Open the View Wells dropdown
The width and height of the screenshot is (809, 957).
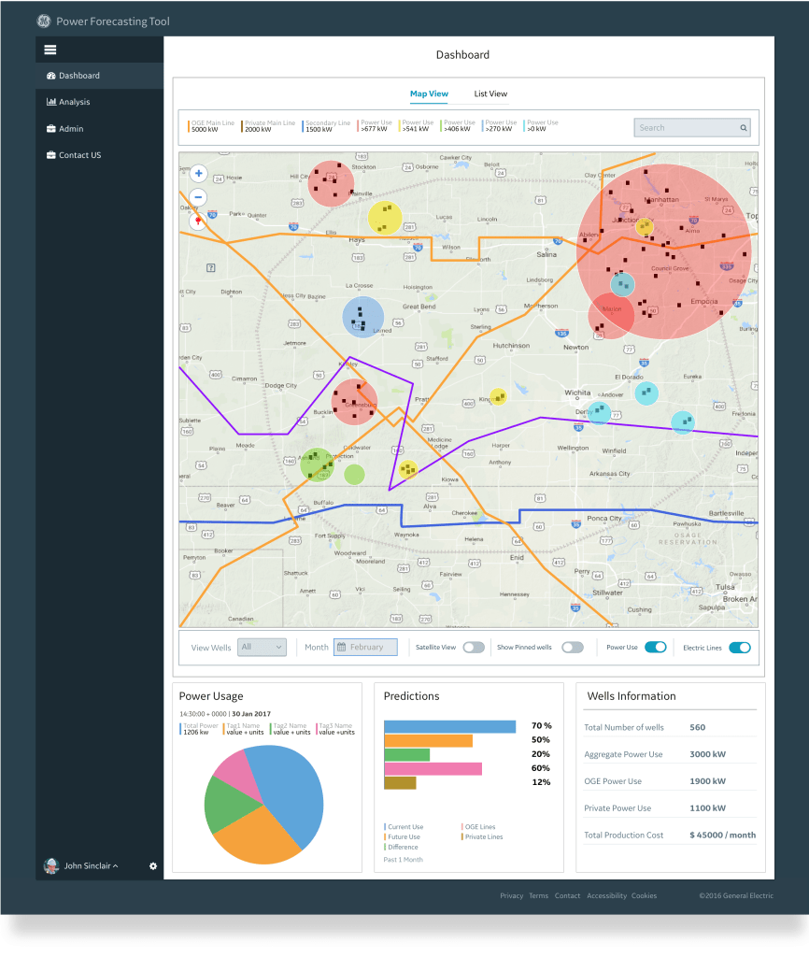pos(262,647)
